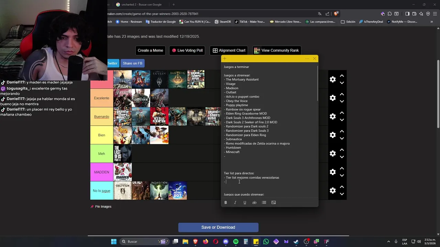Click the Pin Images link
The image size is (440, 247).
(x=101, y=207)
